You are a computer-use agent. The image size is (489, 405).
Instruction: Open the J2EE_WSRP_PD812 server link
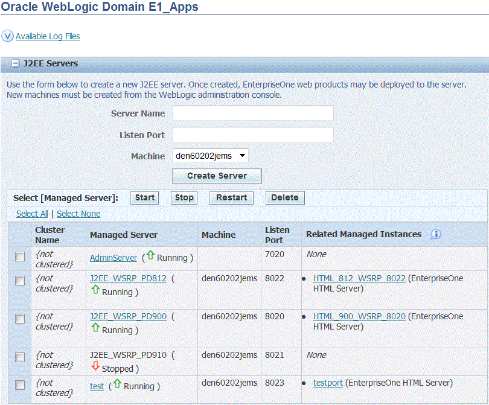(x=128, y=278)
